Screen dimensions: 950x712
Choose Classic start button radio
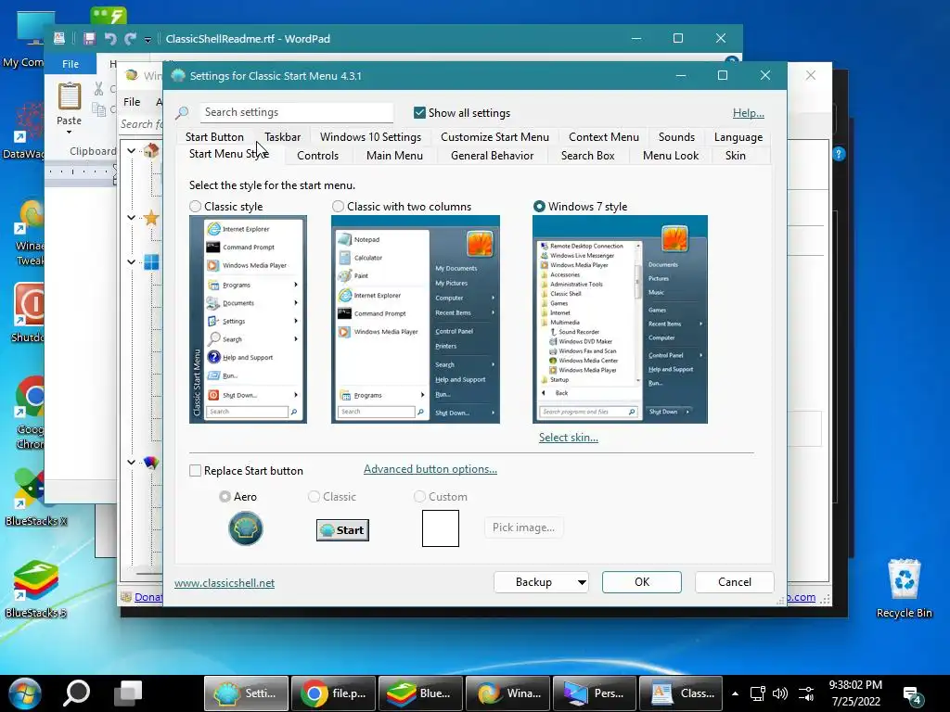(314, 497)
